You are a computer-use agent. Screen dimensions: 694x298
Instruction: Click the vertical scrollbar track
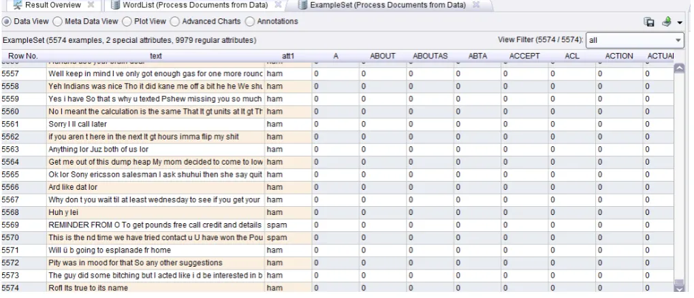click(679, 177)
